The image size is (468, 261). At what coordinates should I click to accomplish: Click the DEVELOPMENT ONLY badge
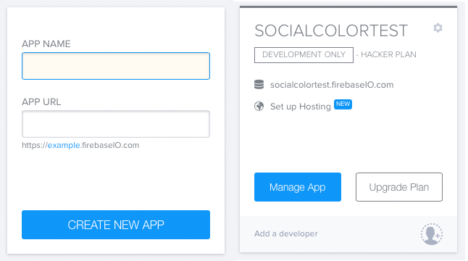click(x=304, y=55)
